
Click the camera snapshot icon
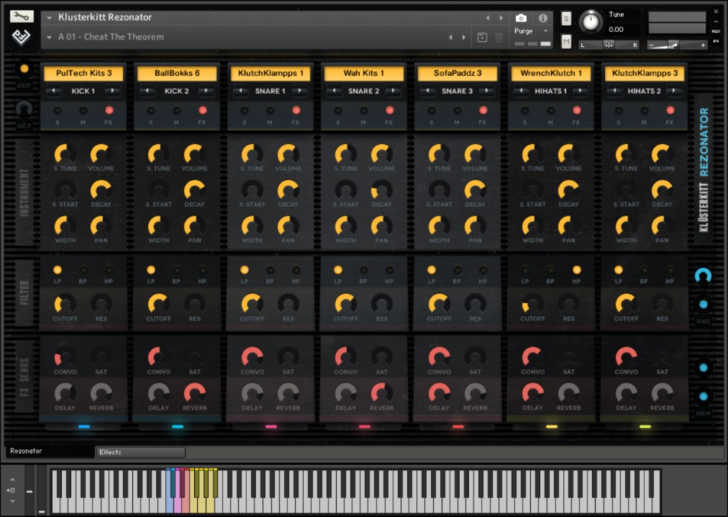coord(521,18)
